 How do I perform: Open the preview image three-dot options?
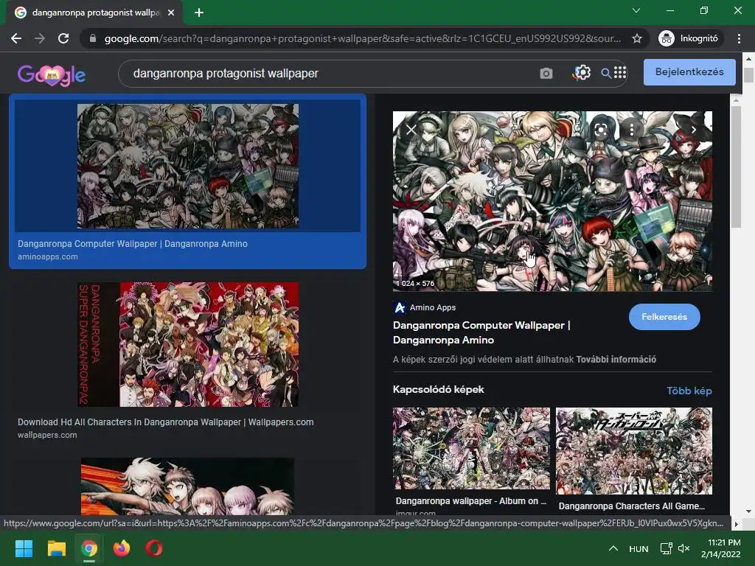click(632, 130)
